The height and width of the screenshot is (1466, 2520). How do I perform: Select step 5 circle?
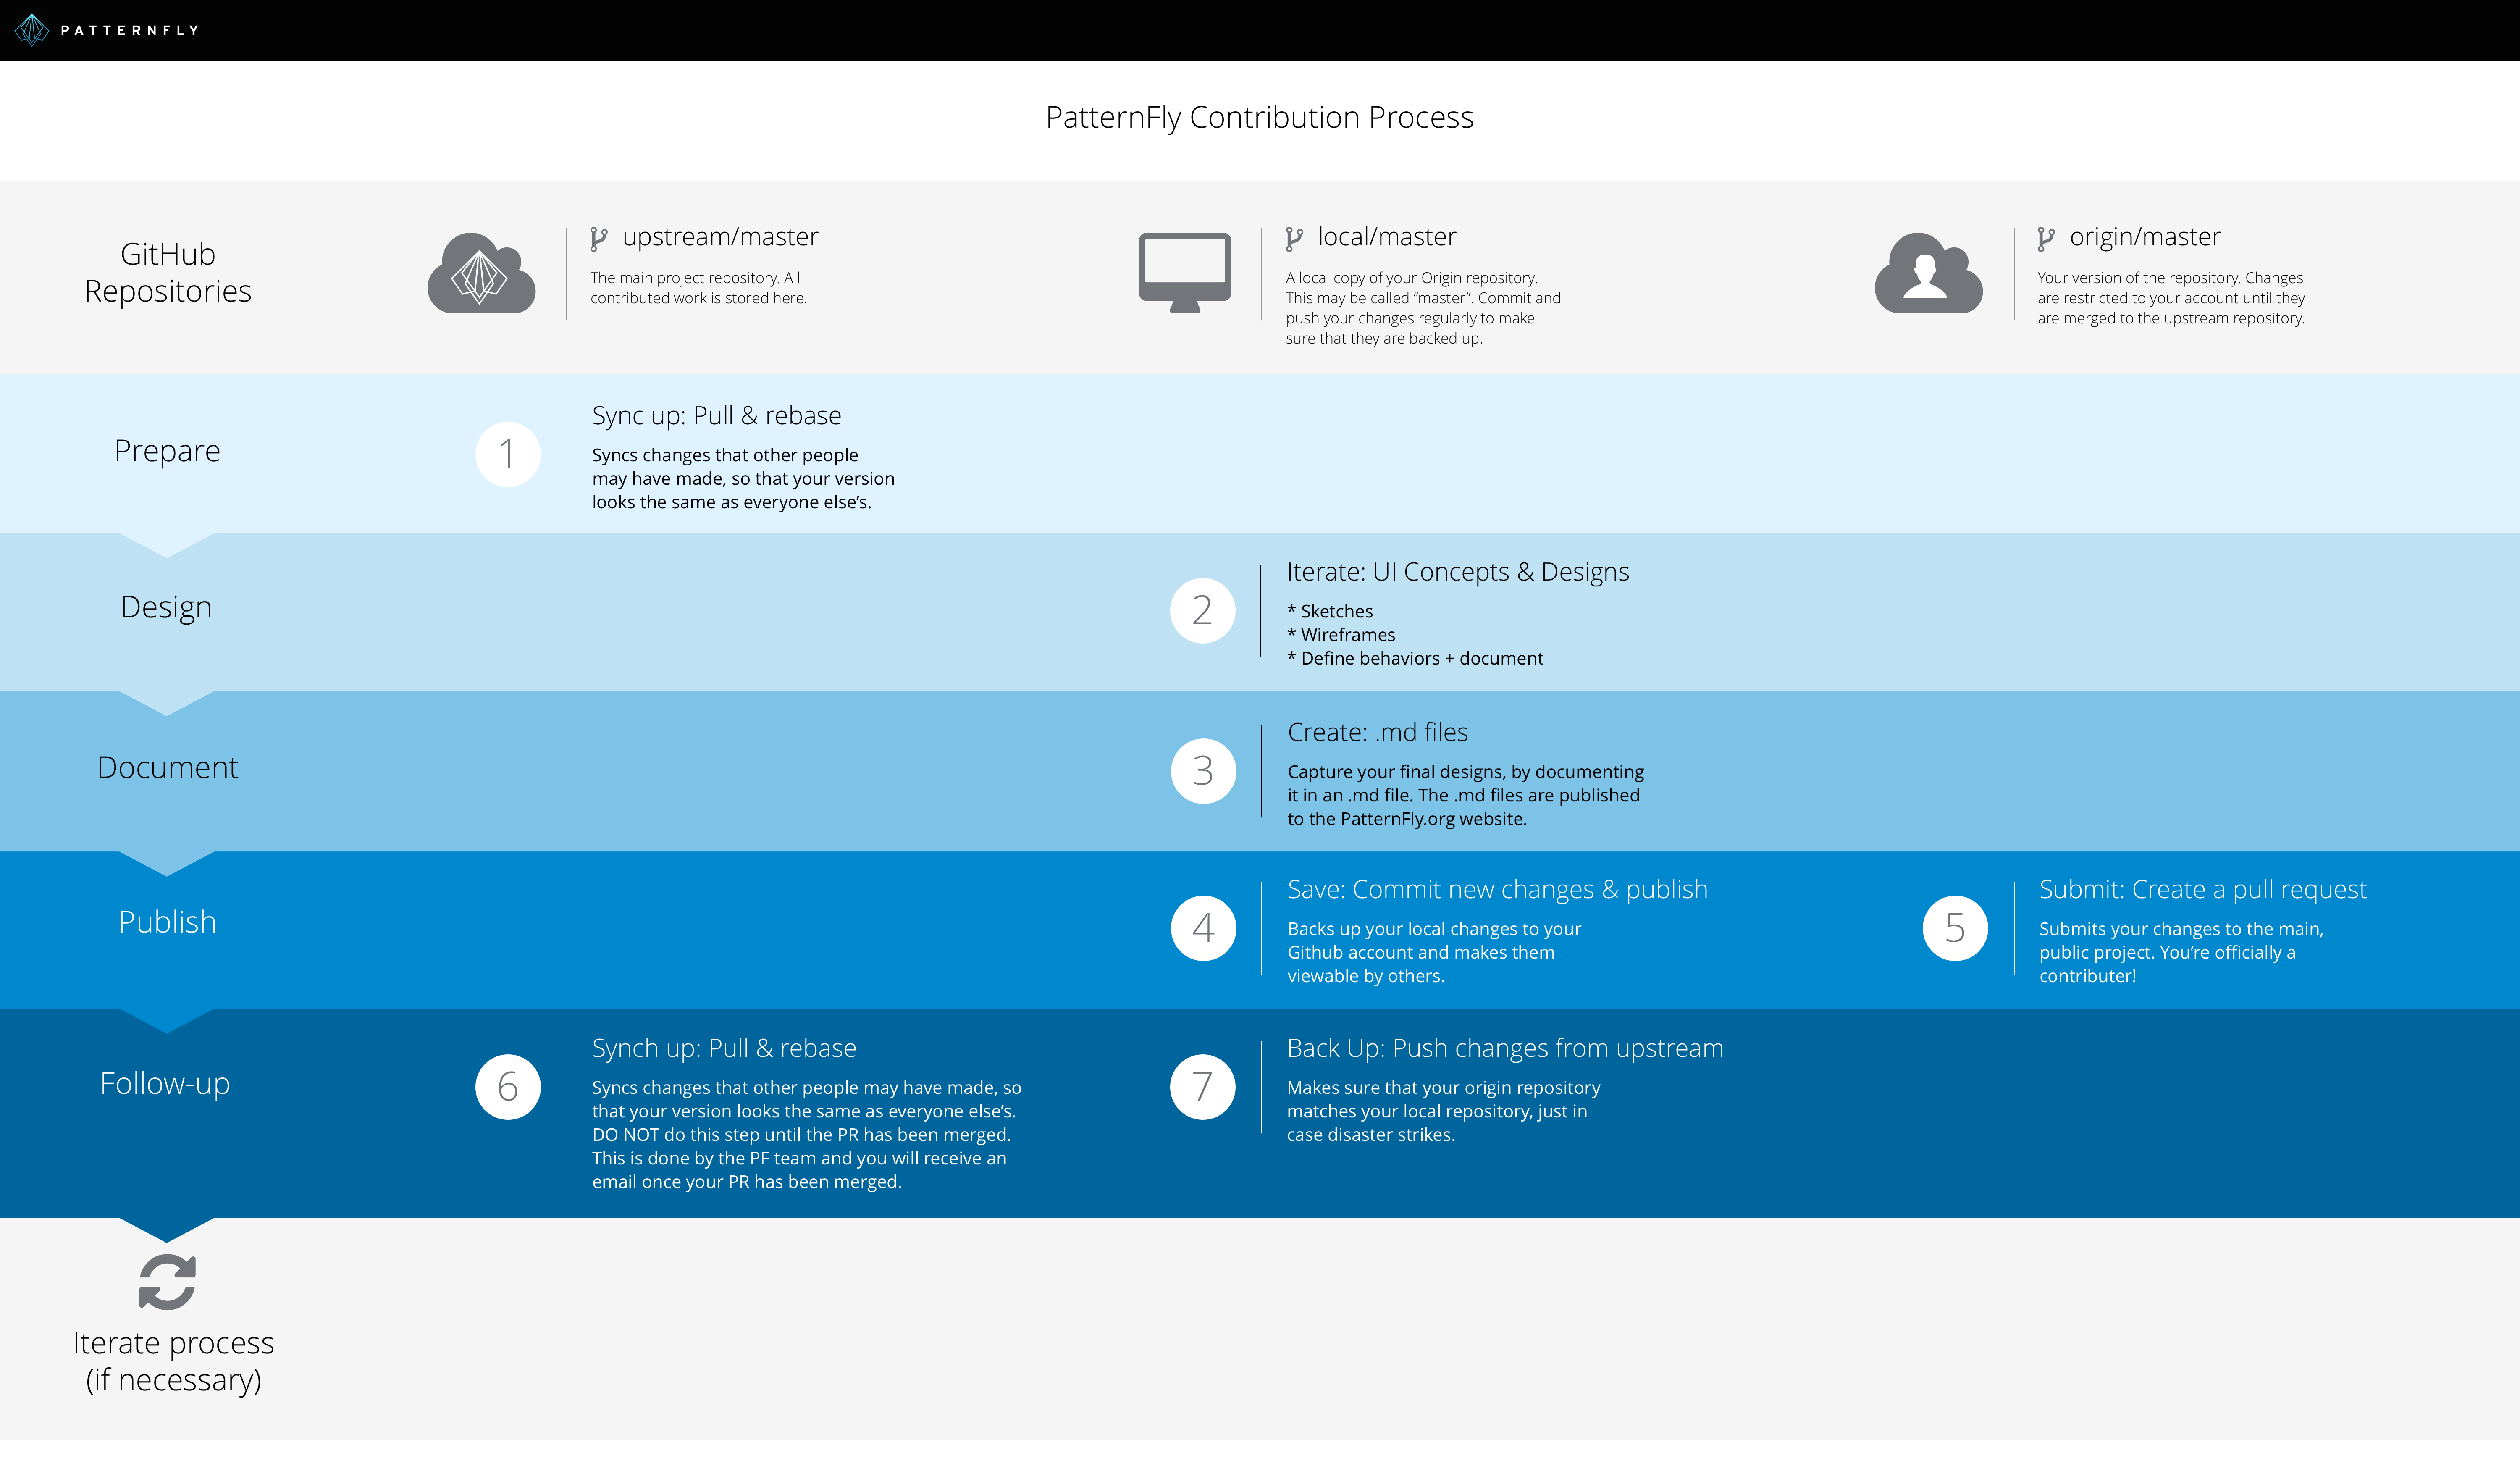pos(1955,927)
